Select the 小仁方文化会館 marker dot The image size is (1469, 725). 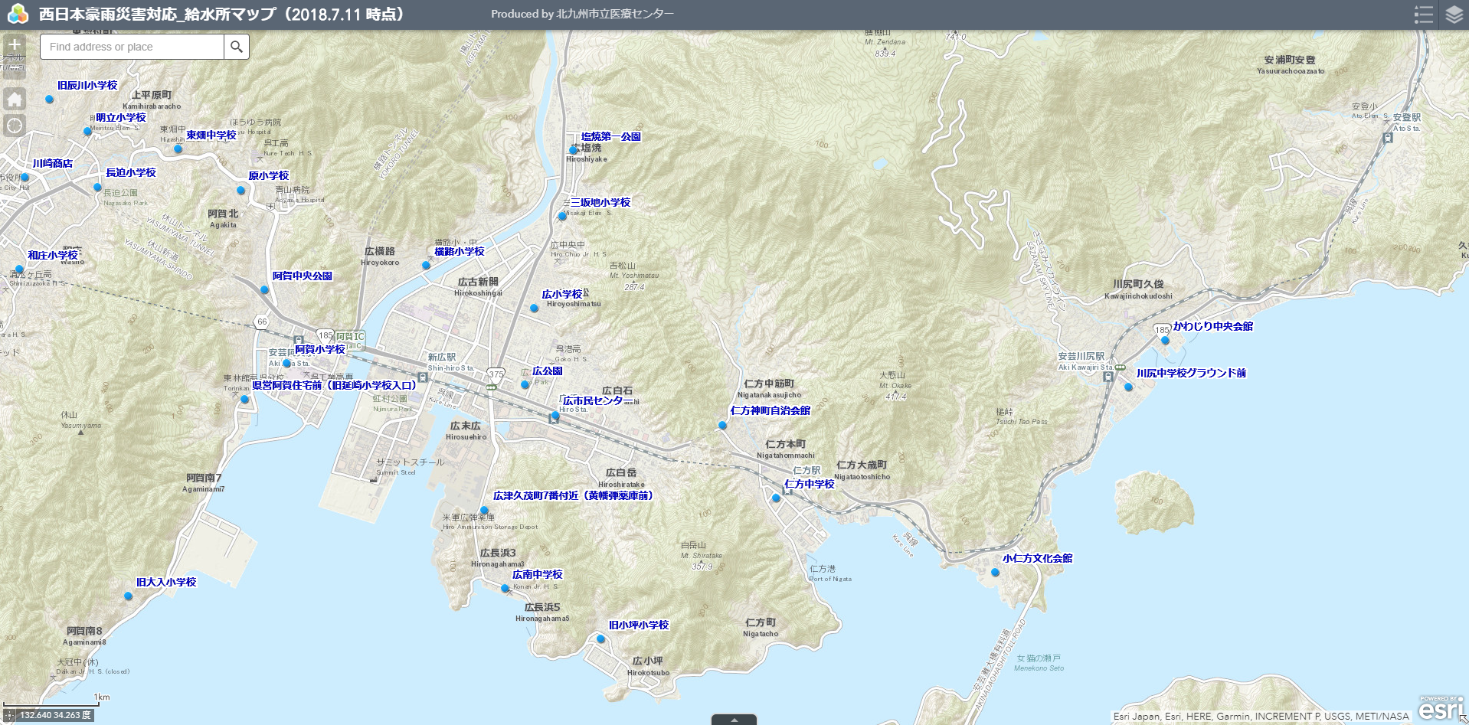pos(996,572)
